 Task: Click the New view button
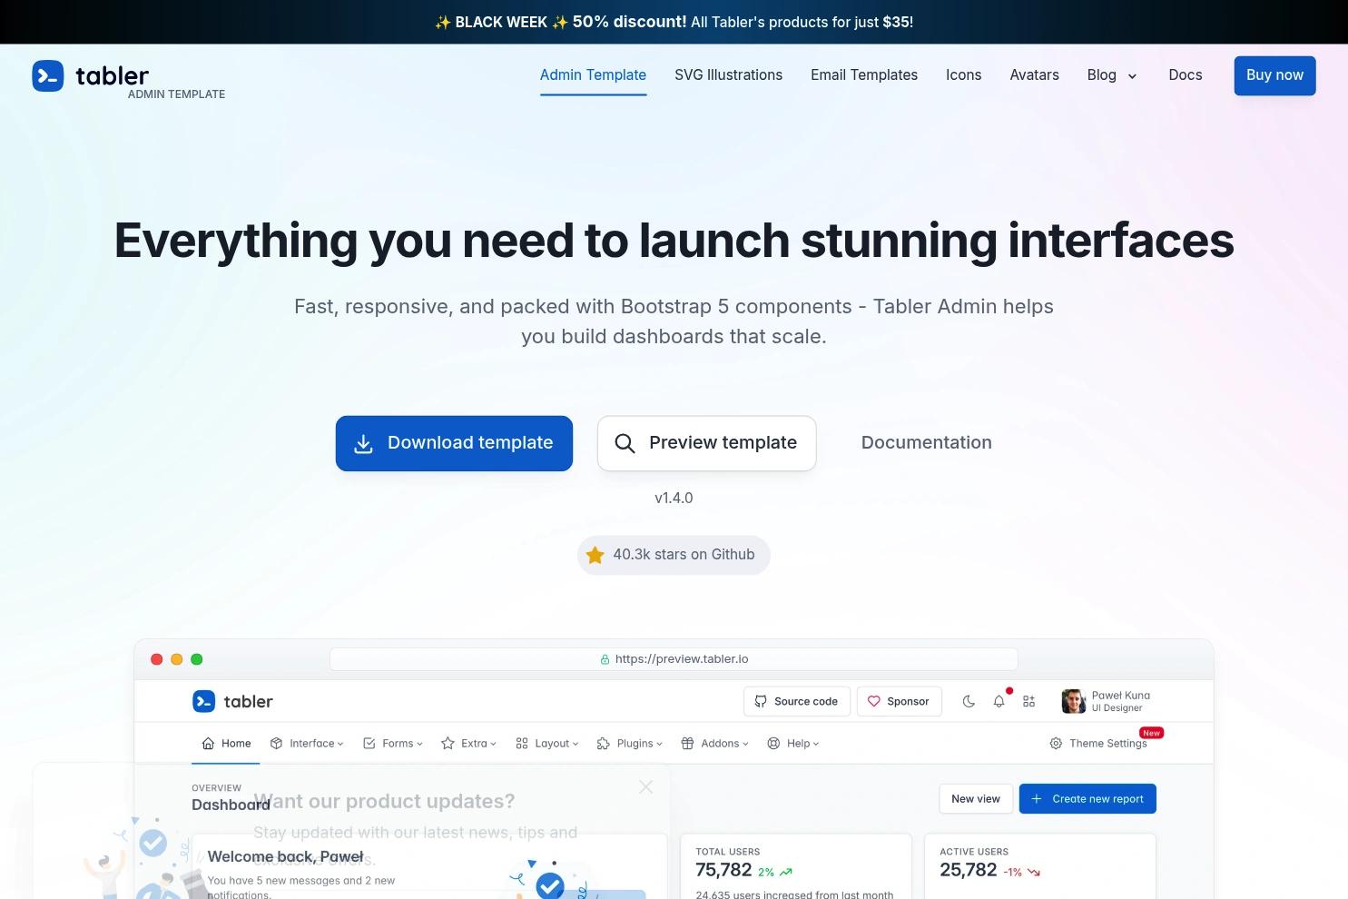click(976, 799)
